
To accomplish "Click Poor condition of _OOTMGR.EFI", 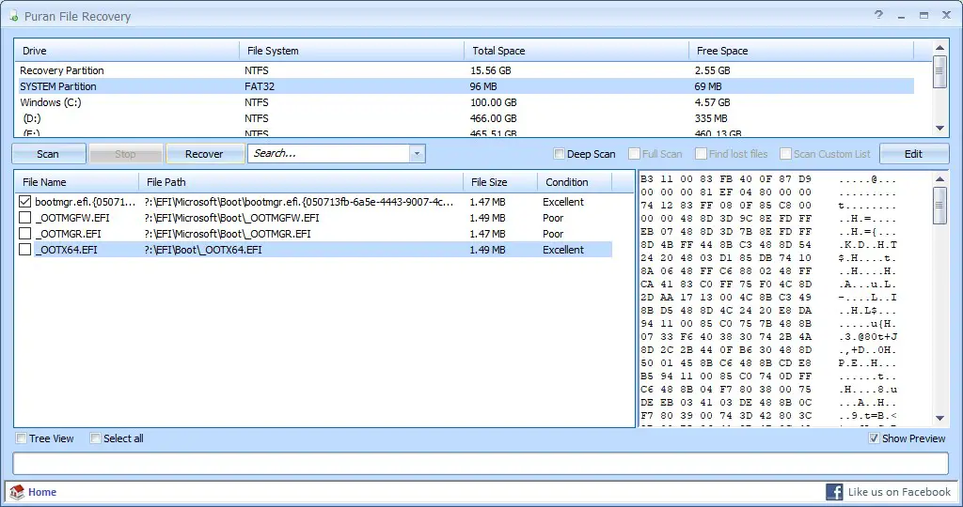I will pyautogui.click(x=553, y=234).
